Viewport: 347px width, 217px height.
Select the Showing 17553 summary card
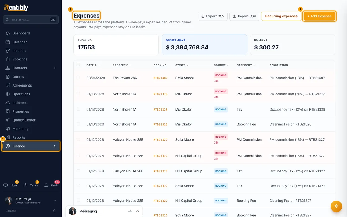point(116,45)
